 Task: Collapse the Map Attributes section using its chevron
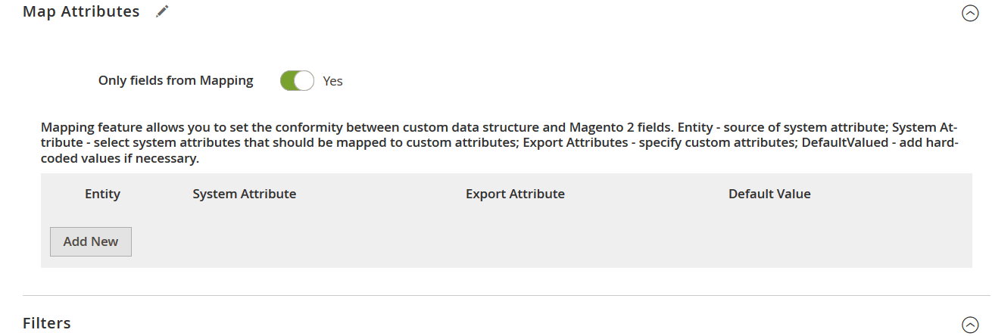(x=969, y=13)
